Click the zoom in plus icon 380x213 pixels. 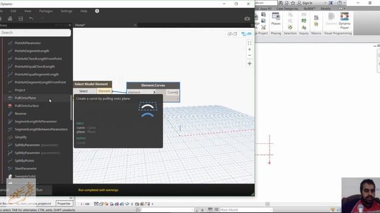click(x=249, y=49)
